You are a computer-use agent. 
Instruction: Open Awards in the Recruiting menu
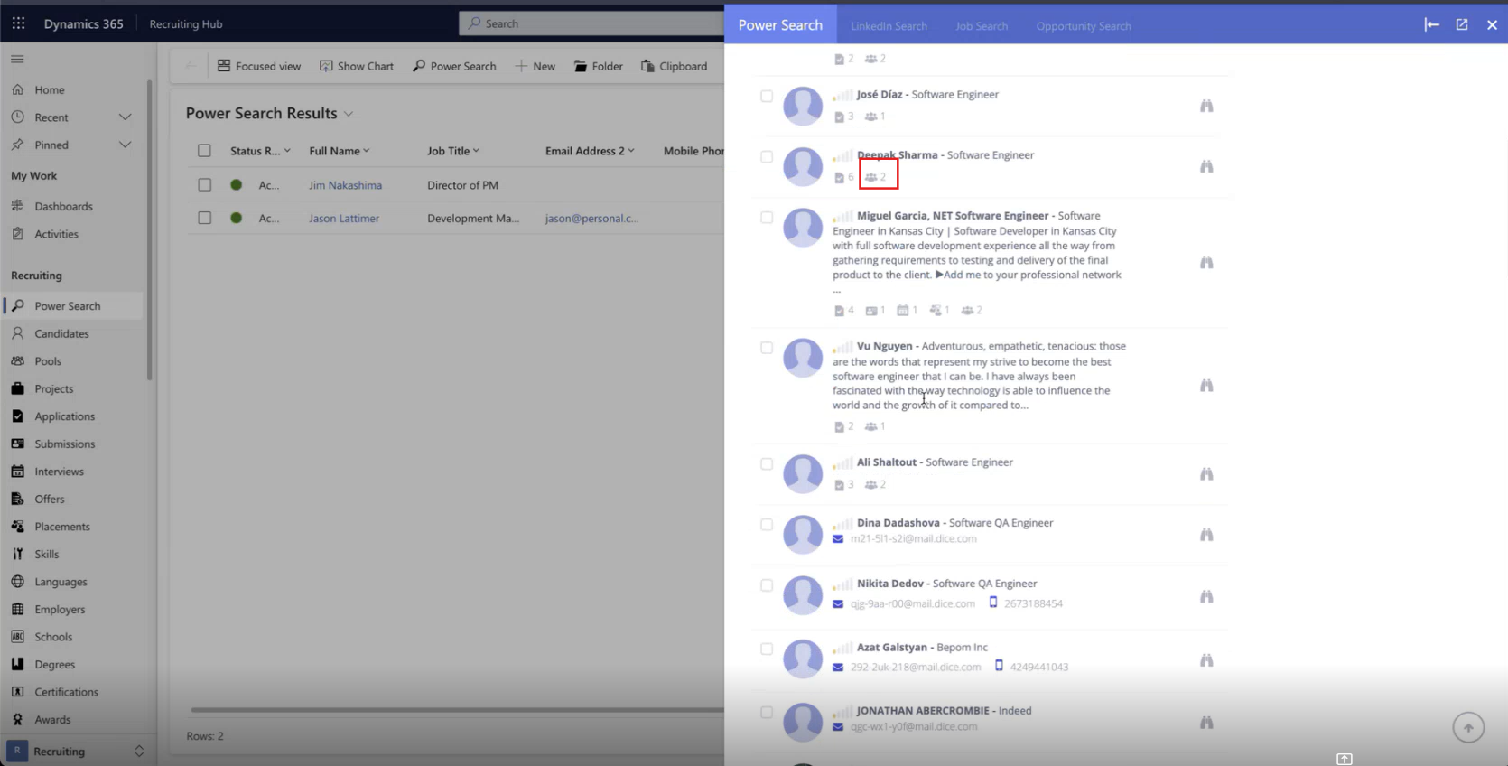[52, 719]
